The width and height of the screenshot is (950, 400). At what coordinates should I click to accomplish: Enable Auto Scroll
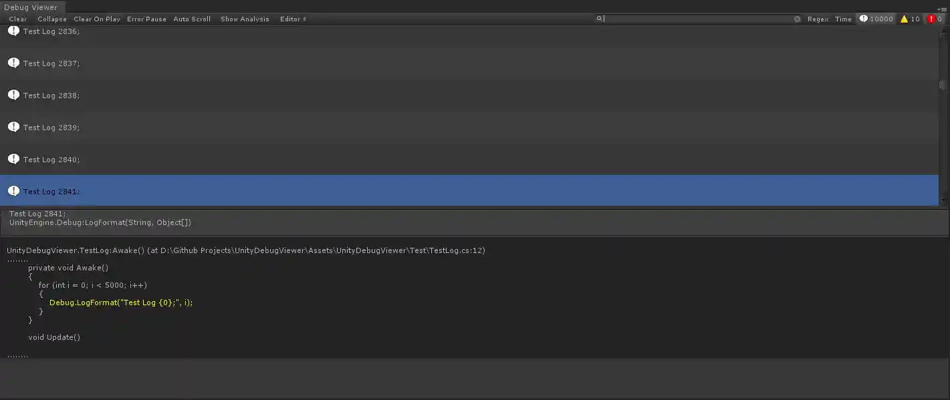point(192,19)
